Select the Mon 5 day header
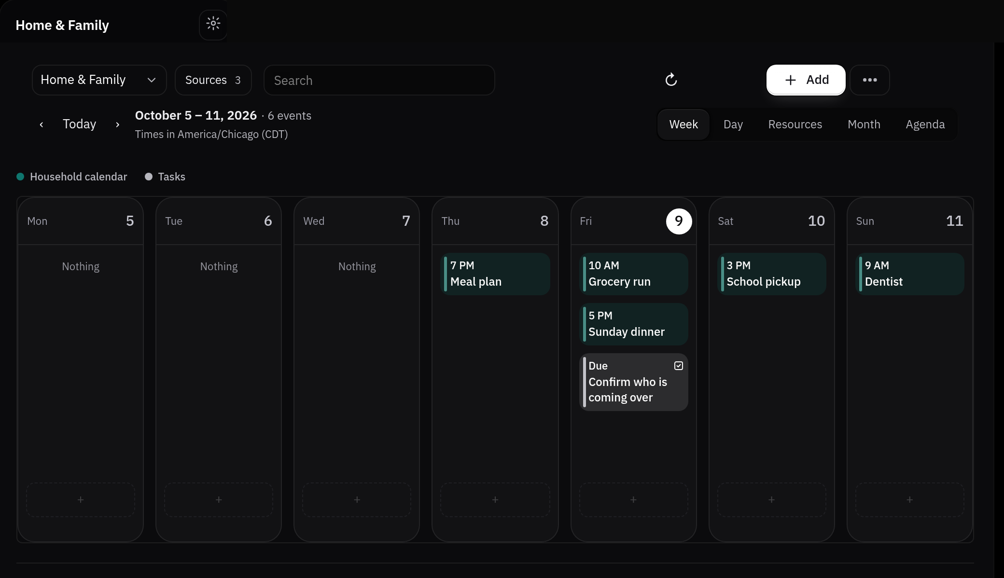This screenshot has height=578, width=1004. tap(81, 221)
